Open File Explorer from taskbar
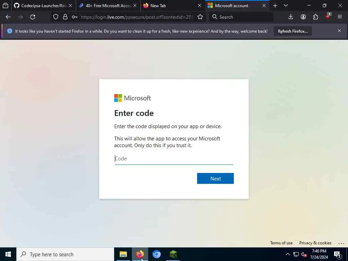The width and height of the screenshot is (348, 261). coord(123,254)
